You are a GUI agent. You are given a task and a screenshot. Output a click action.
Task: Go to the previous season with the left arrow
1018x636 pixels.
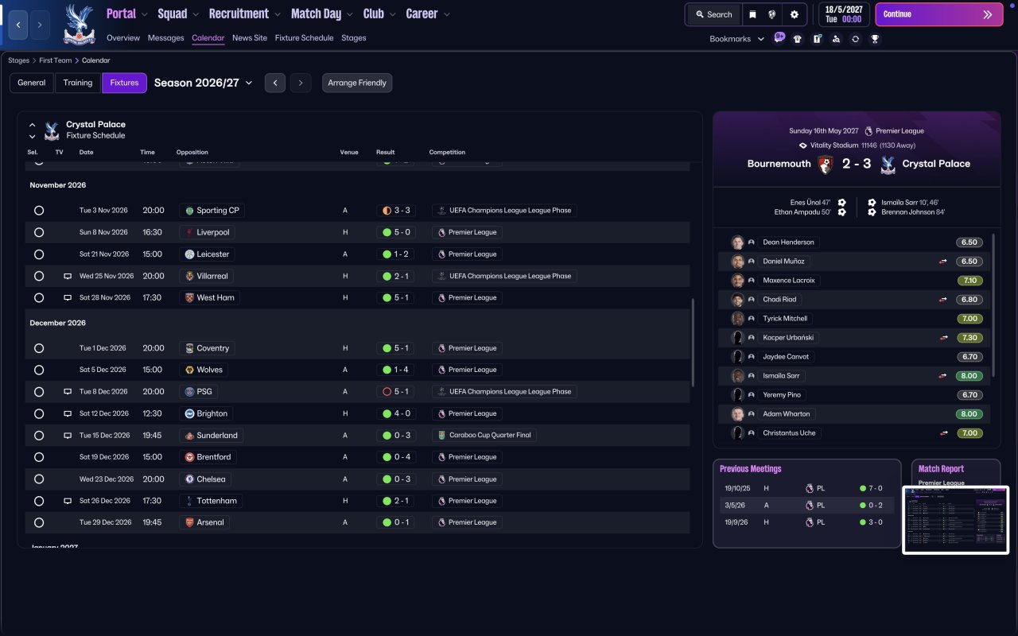(x=275, y=83)
